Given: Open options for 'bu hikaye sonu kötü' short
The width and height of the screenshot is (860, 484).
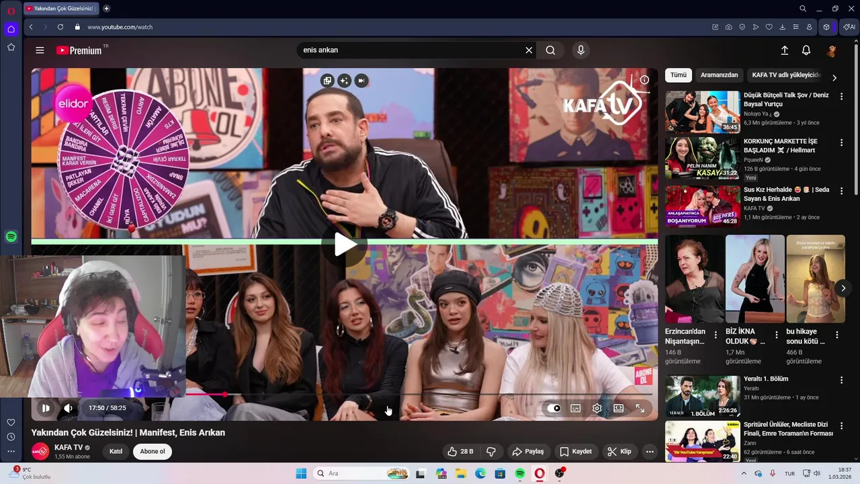Looking at the screenshot, I should 837,335.
